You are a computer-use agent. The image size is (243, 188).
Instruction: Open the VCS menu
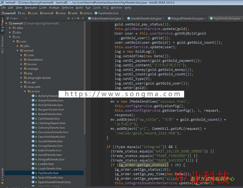point(106,8)
